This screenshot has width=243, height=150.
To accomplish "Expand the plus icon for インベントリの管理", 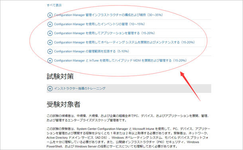I will [x=50, y=24].
